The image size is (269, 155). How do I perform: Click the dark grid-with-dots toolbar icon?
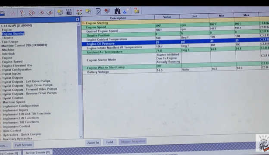point(69,12)
